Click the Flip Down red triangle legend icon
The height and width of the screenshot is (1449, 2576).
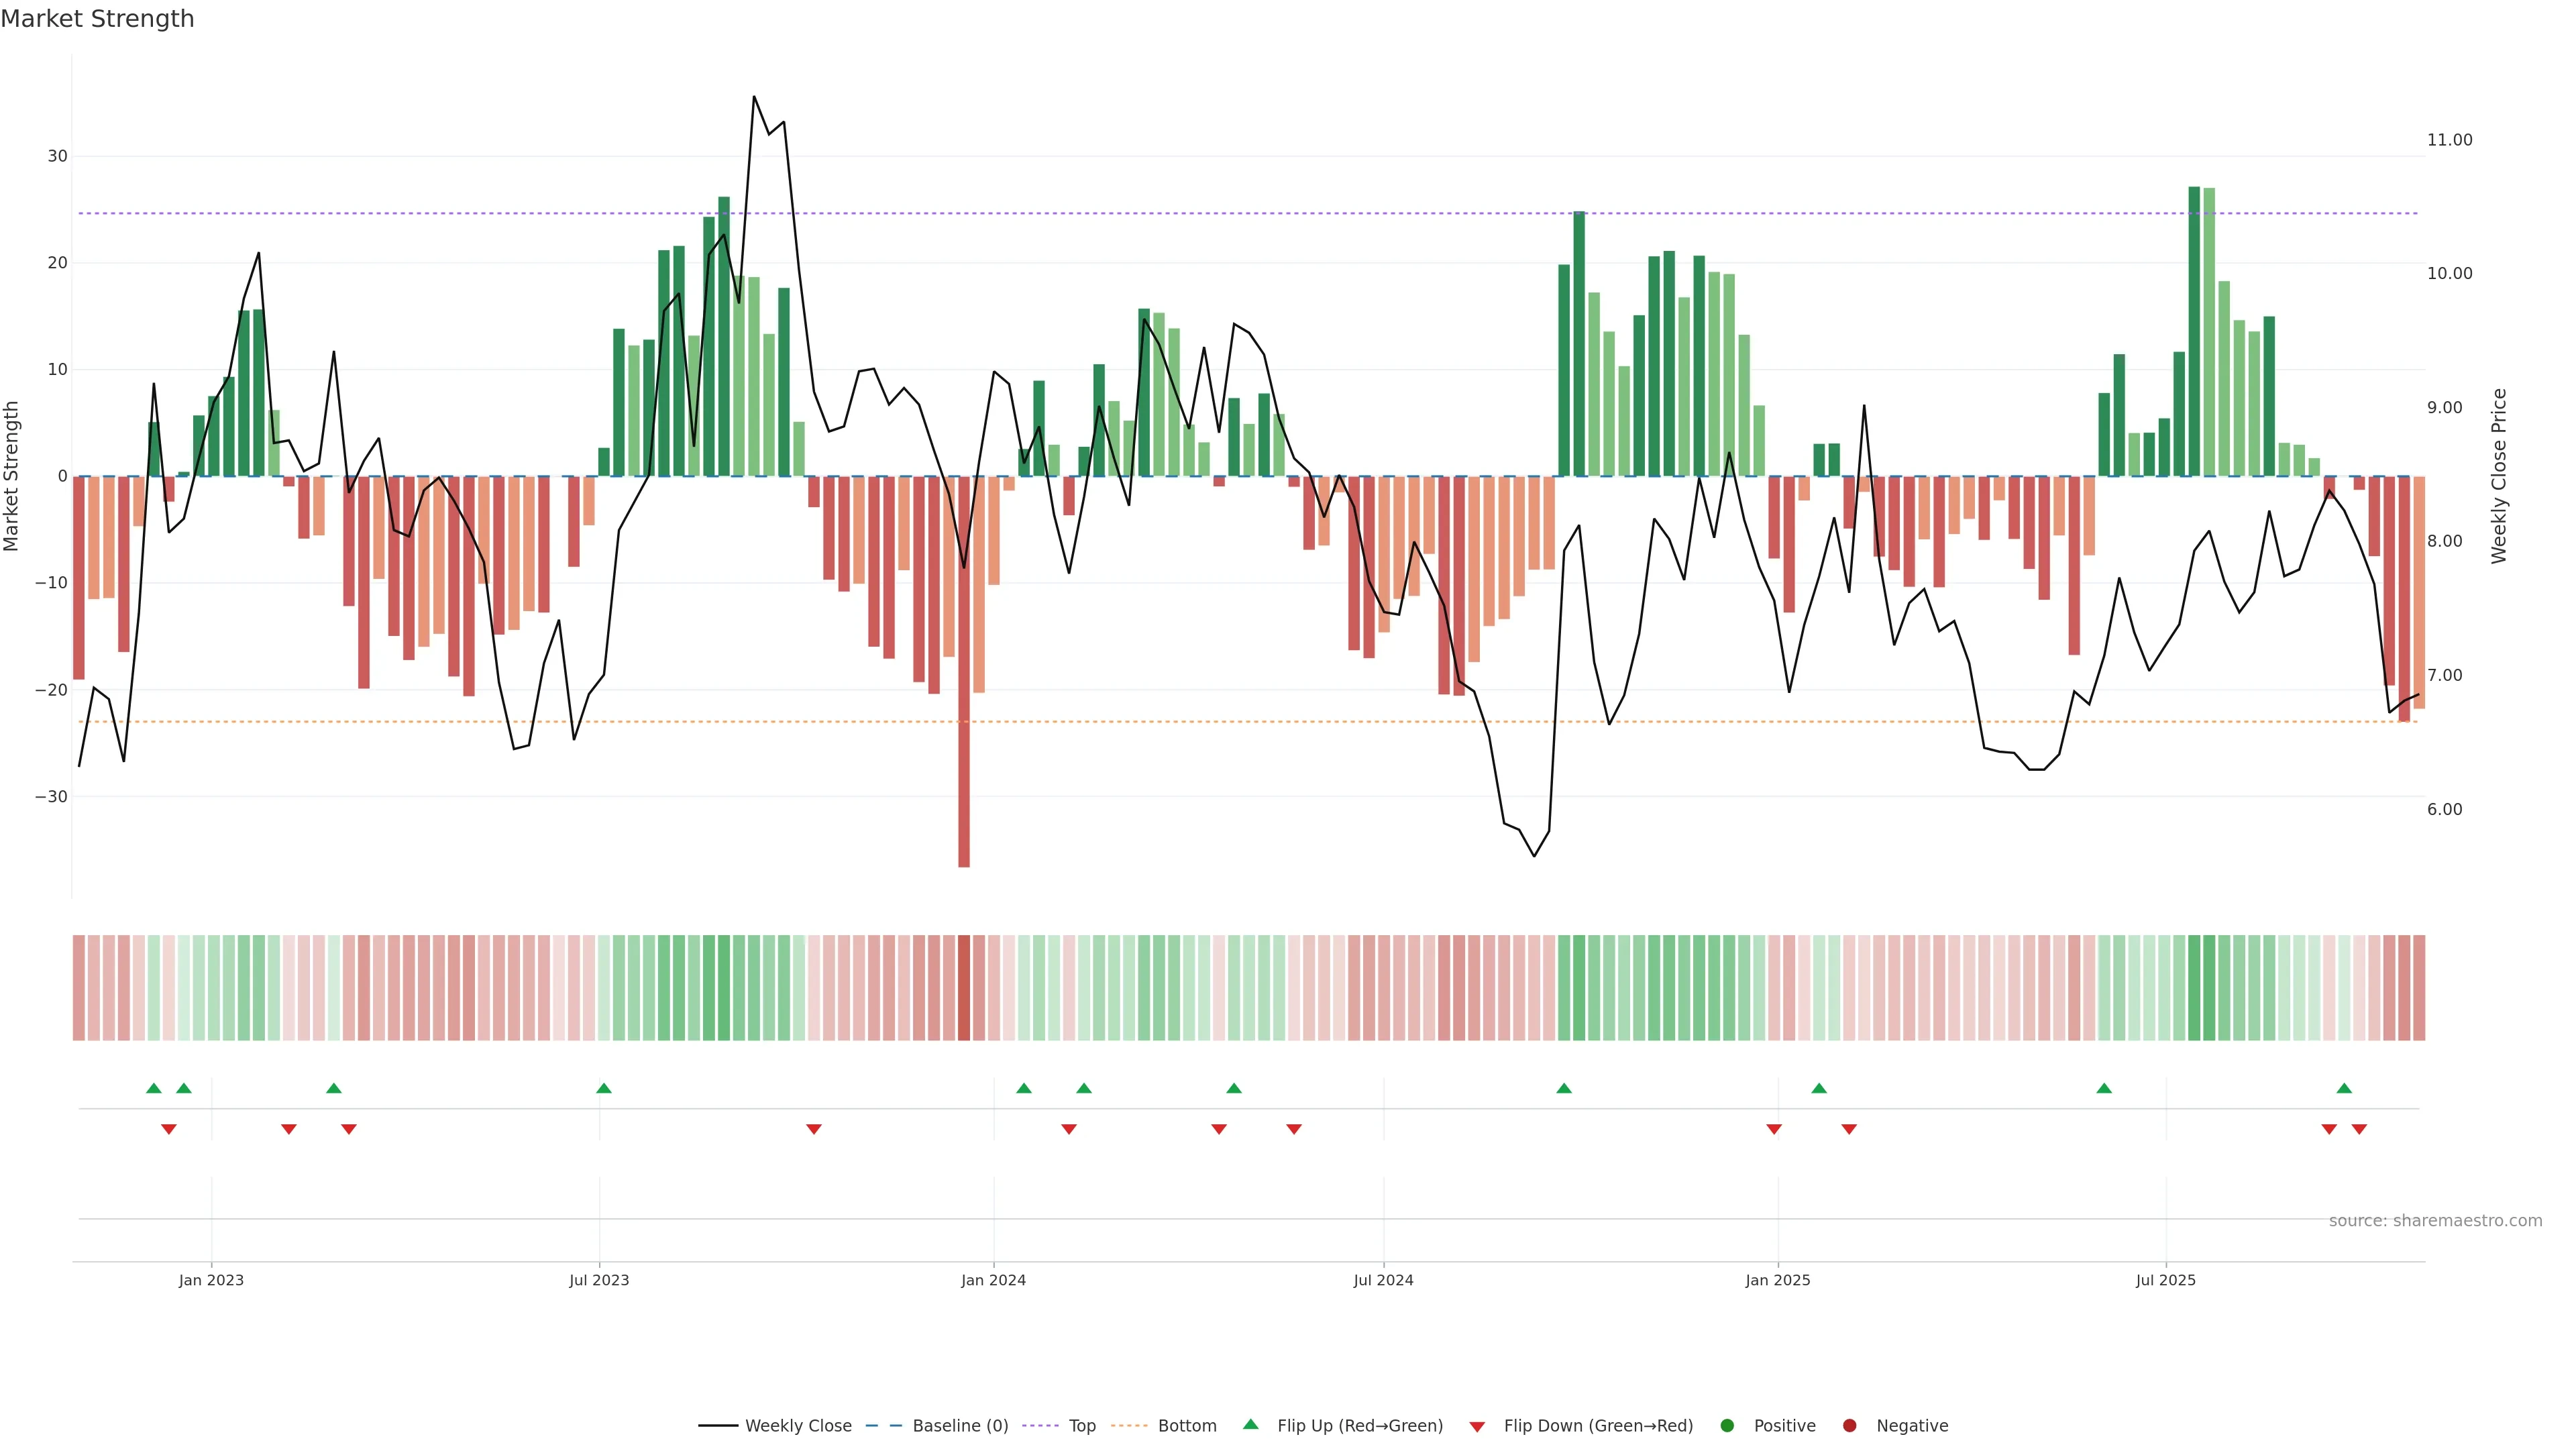[x=1477, y=1427]
